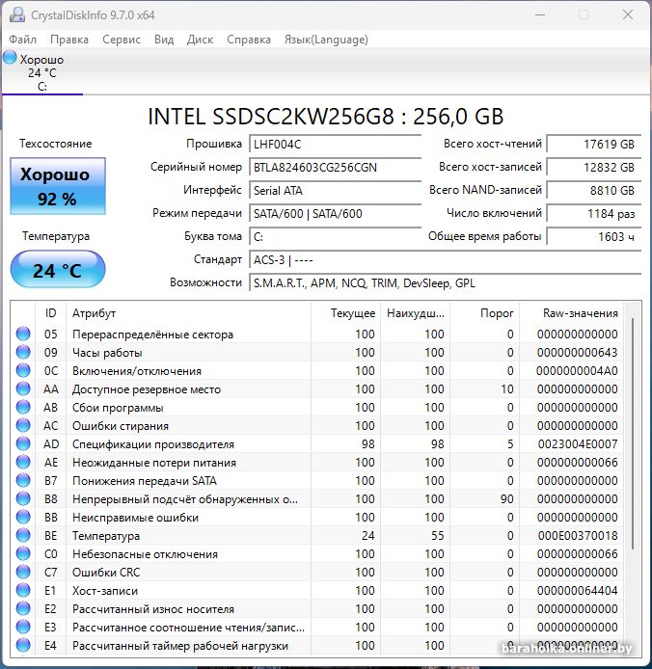Click status orb for C7 Ошибки CRC
This screenshot has width=652, height=669.
(23, 573)
